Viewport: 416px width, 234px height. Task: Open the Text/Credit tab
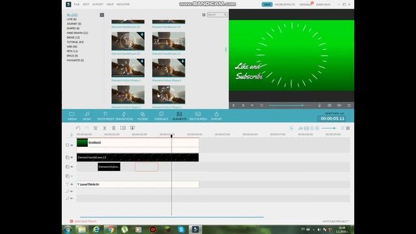(105, 116)
